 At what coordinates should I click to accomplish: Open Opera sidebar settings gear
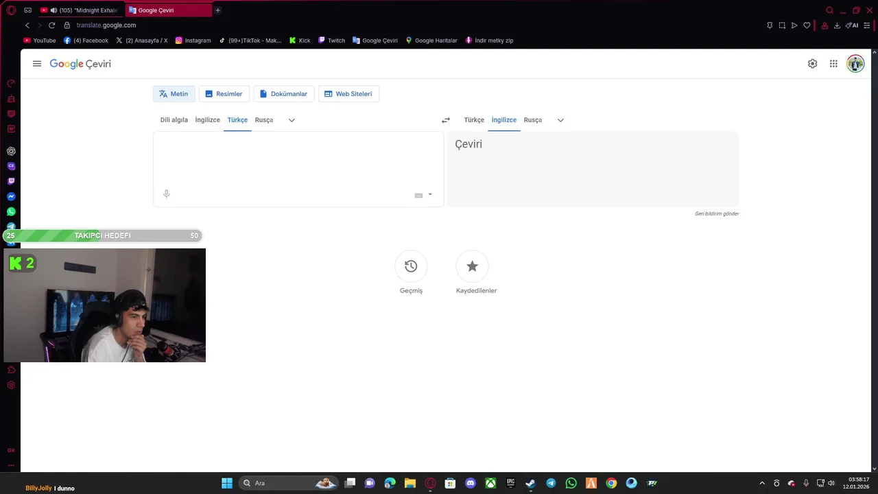(x=11, y=385)
